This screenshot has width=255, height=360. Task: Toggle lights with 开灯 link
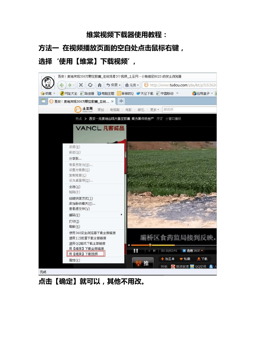coord(159,119)
